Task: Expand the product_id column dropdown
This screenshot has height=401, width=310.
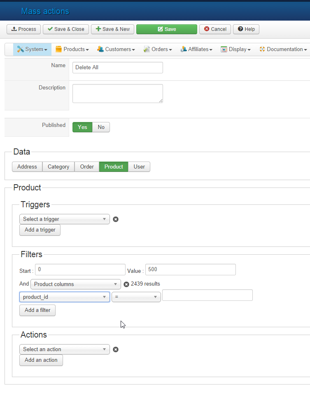Action: pyautogui.click(x=65, y=297)
